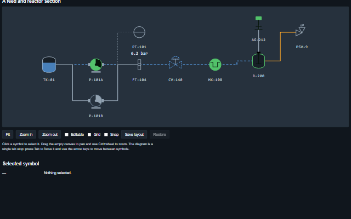Click the Selected symbol heading
This screenshot has height=219, width=351.
[x=21, y=164]
